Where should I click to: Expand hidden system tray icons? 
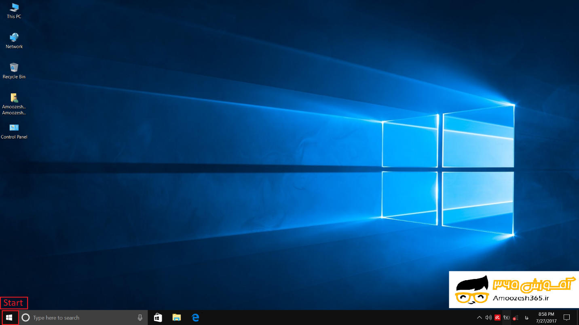click(x=480, y=318)
